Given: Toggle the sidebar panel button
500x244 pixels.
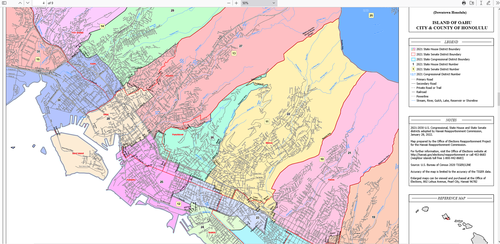Looking at the screenshot, I should (4, 3).
